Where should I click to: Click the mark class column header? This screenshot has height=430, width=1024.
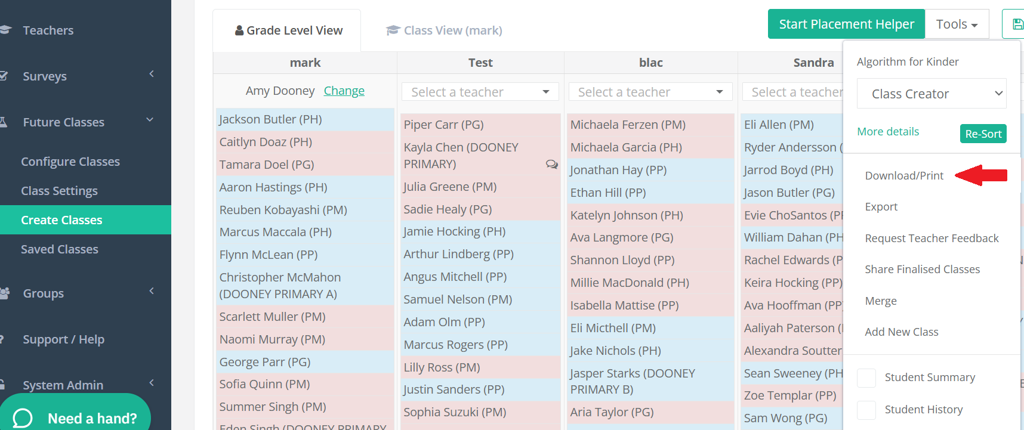305,63
